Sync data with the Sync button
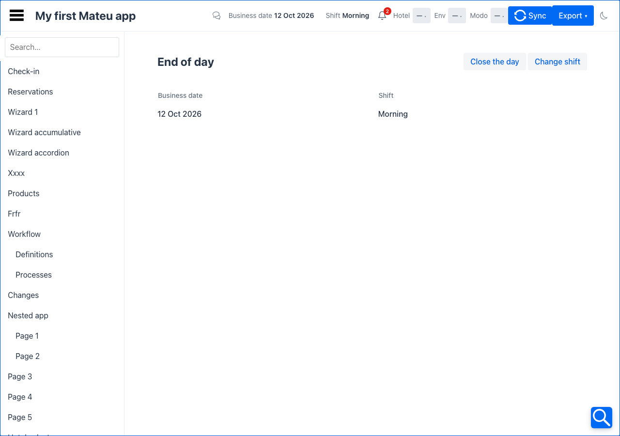 click(530, 16)
